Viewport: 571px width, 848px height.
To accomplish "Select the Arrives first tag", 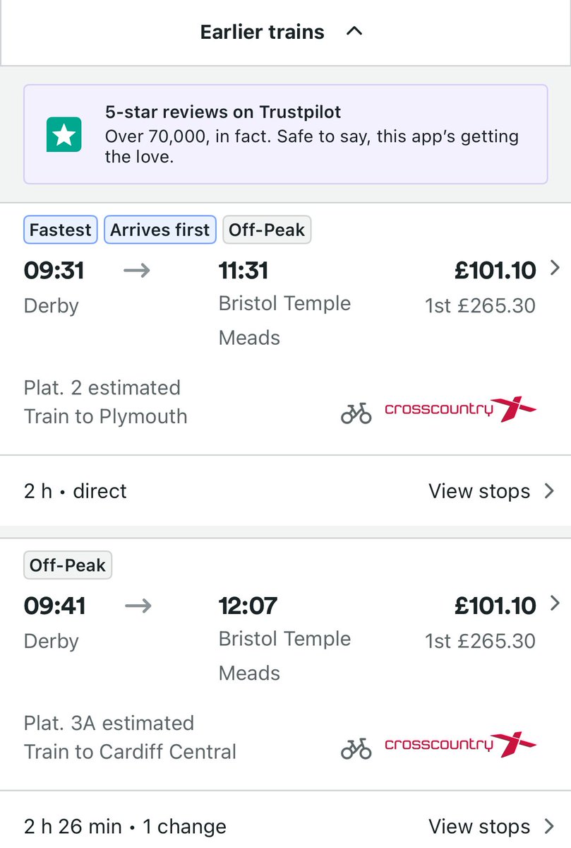I will tap(160, 230).
